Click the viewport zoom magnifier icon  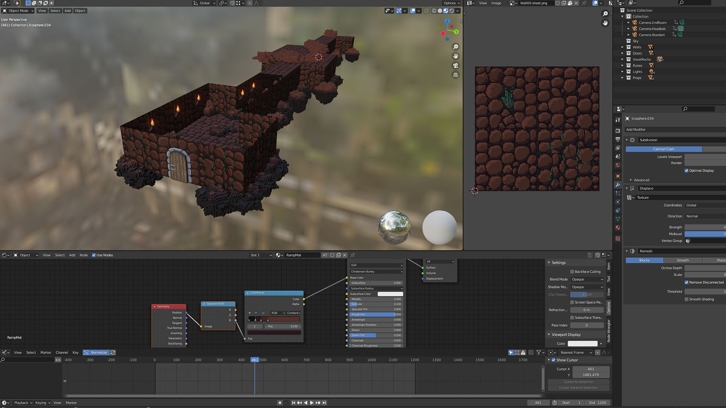[x=456, y=47]
